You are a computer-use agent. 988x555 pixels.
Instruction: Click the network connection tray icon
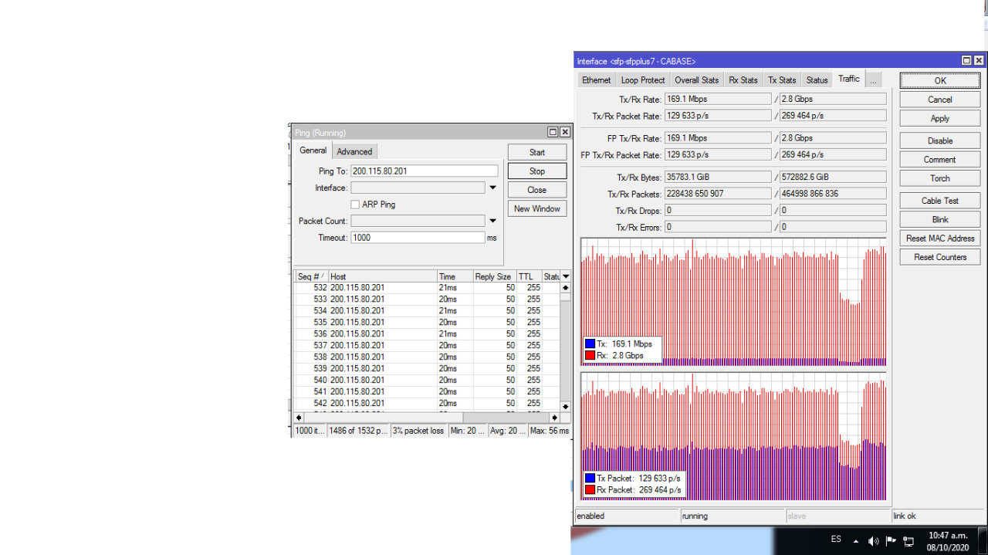click(909, 541)
